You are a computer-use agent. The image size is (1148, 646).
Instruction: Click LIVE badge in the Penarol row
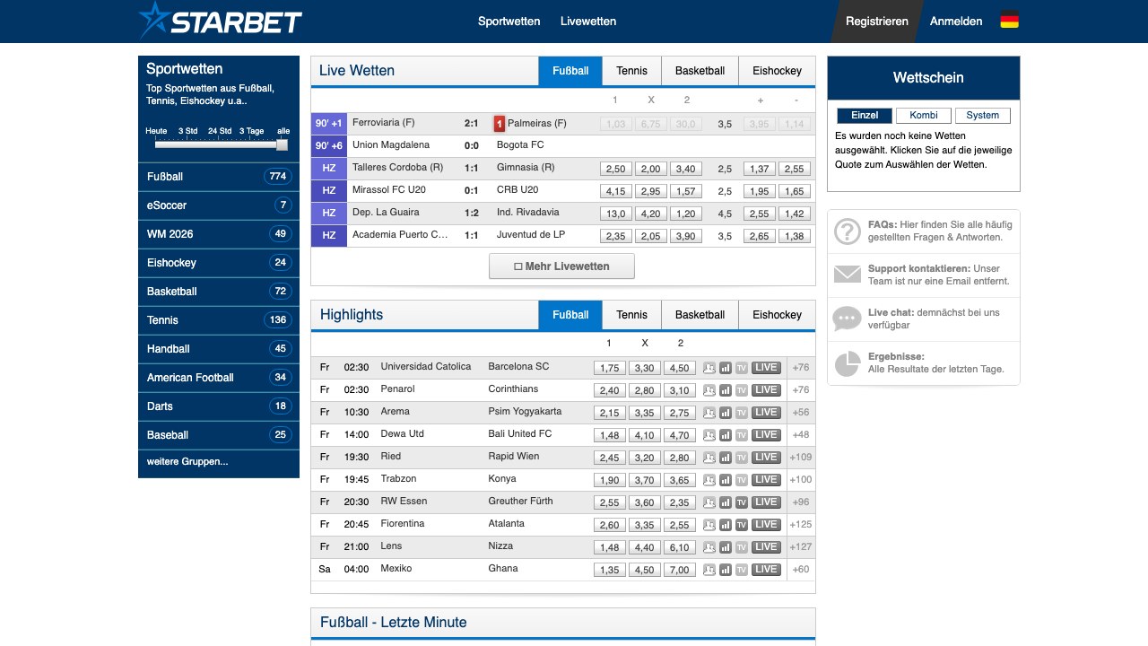point(766,390)
